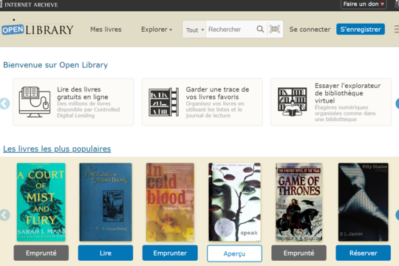
Task: Click the S'enregistrer button
Action: point(361,30)
